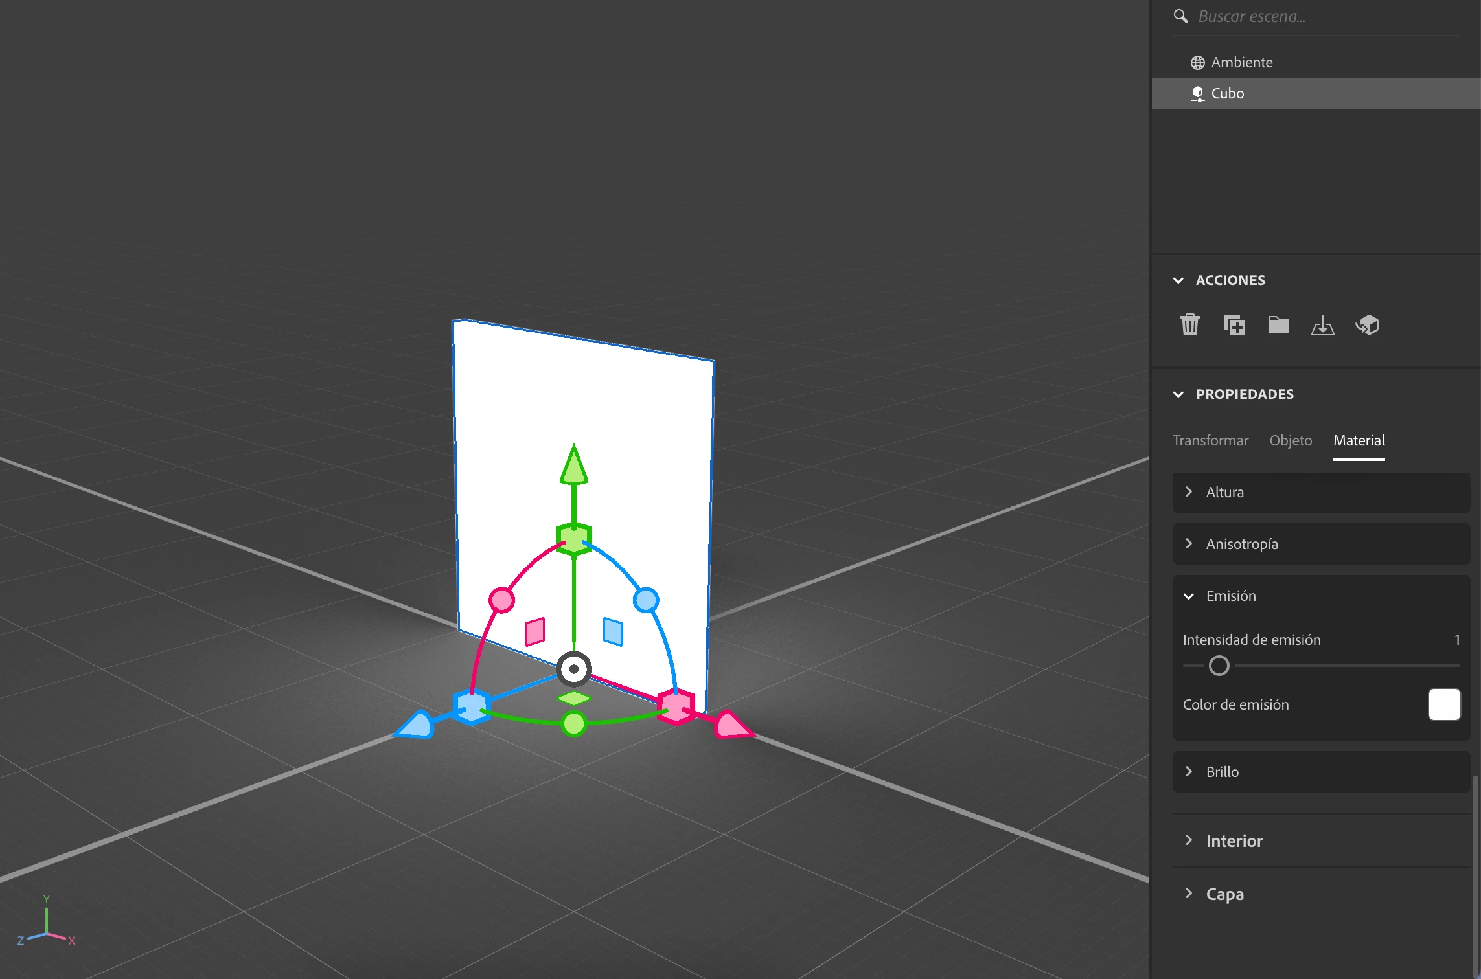
Task: Collapse the Acciones section
Action: 1178,280
